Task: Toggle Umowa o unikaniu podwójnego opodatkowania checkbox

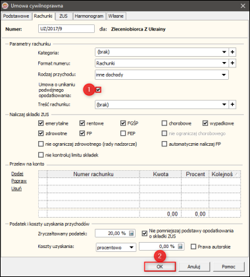Action: coord(98,90)
